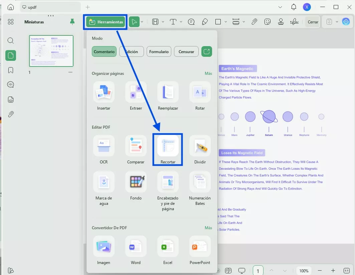Switch to Censurar mode
The image size is (355, 275).
tap(186, 52)
